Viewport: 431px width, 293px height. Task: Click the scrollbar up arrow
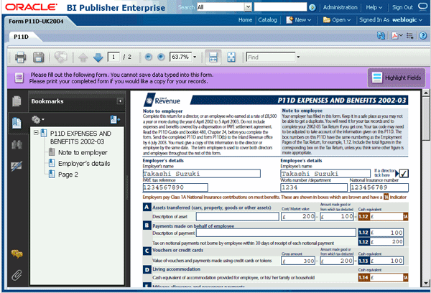point(426,93)
